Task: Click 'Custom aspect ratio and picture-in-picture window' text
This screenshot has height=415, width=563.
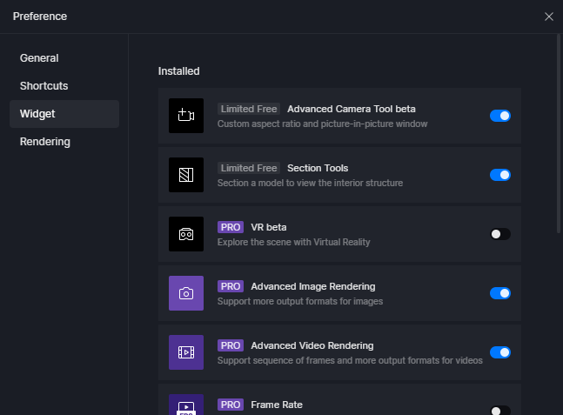Action: [323, 124]
